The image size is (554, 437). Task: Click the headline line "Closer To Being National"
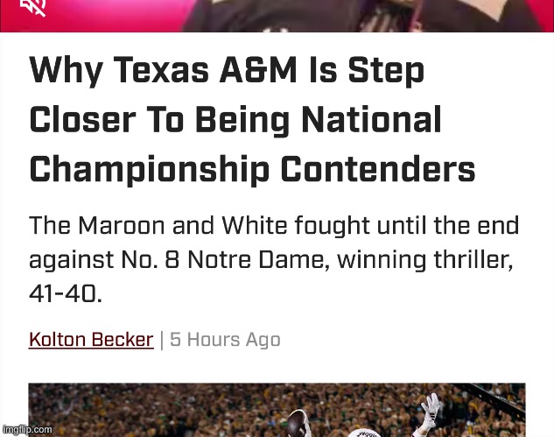tap(235, 119)
